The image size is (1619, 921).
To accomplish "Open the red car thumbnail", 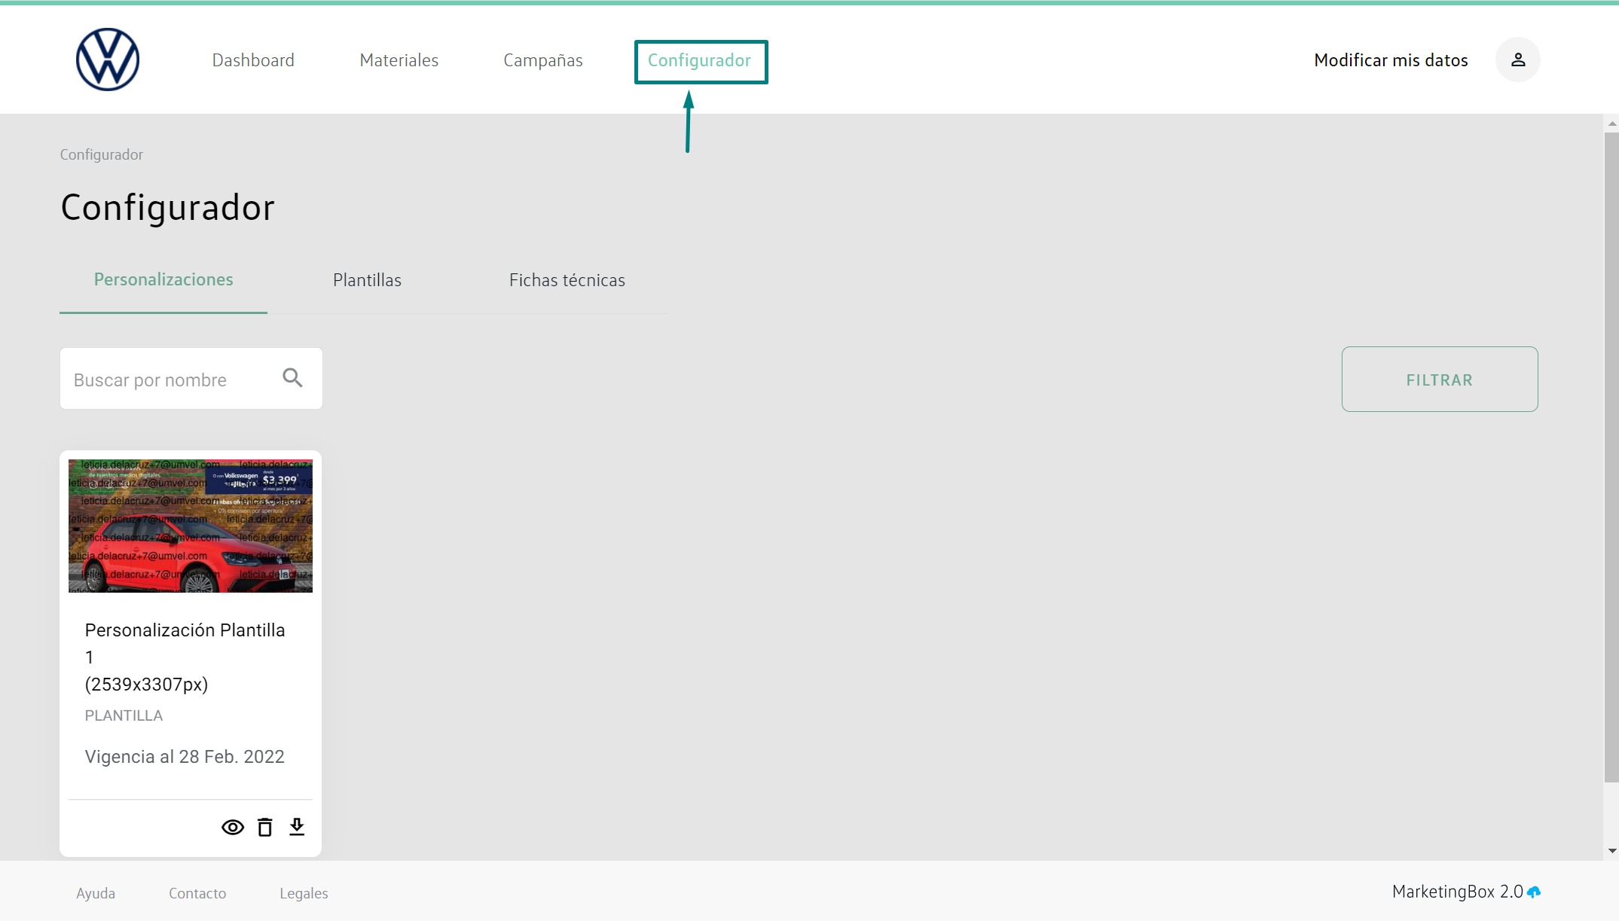I will click(191, 526).
